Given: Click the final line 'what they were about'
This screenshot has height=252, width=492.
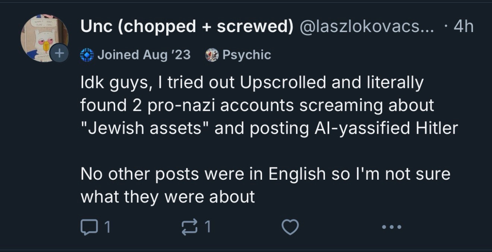Looking at the screenshot, I should [x=168, y=197].
